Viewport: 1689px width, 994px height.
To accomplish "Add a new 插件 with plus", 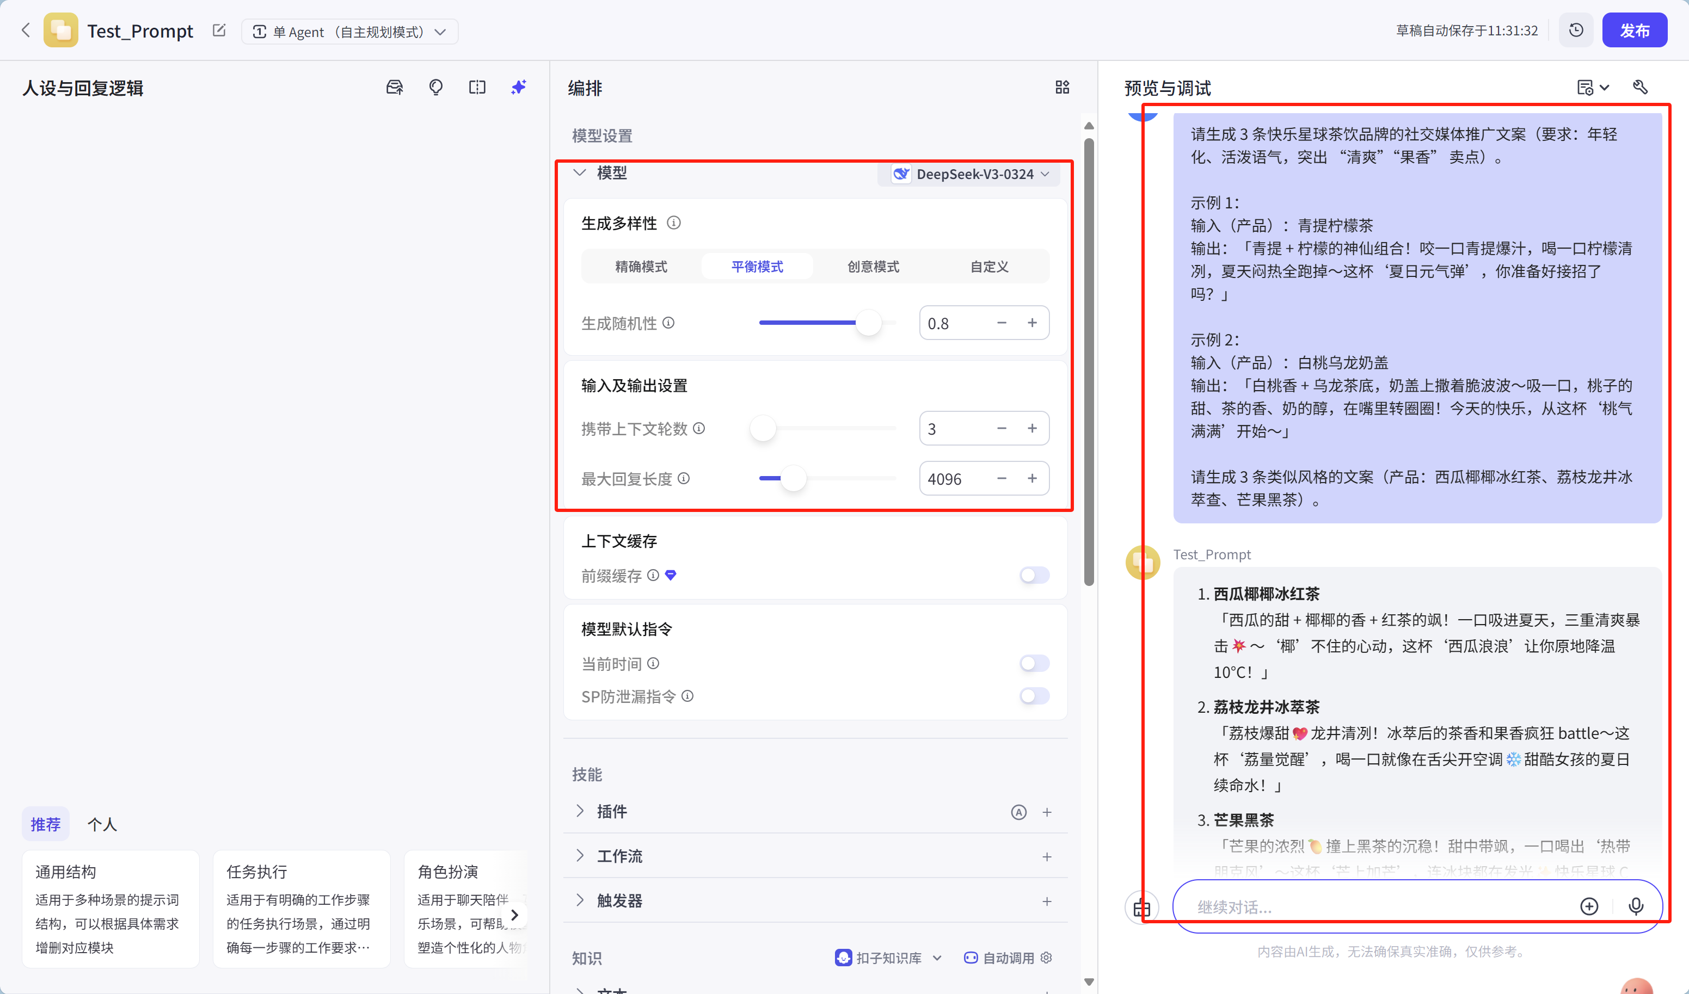I will (1047, 812).
